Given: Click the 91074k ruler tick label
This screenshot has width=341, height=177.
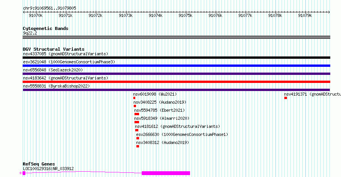Looking at the screenshot, I should tap(156, 15).
